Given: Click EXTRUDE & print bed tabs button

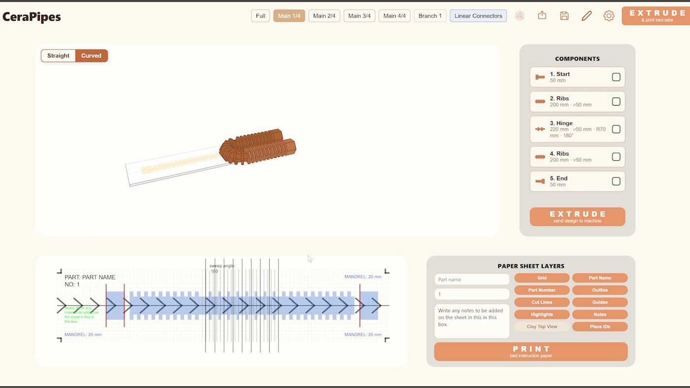Looking at the screenshot, I should click(x=657, y=16).
